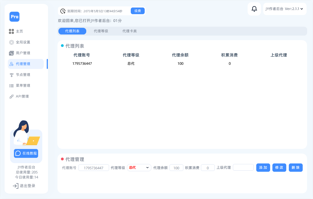This screenshot has height=199, width=313.
Task: Click the 续费 renewal button
Action: click(x=137, y=11)
